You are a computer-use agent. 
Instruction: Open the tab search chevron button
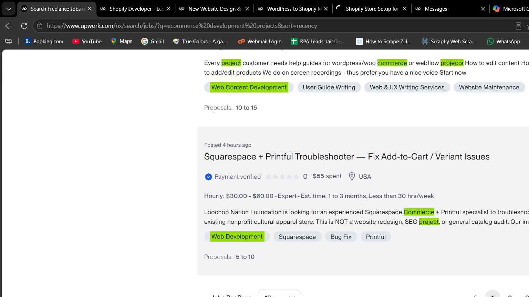click(9, 9)
